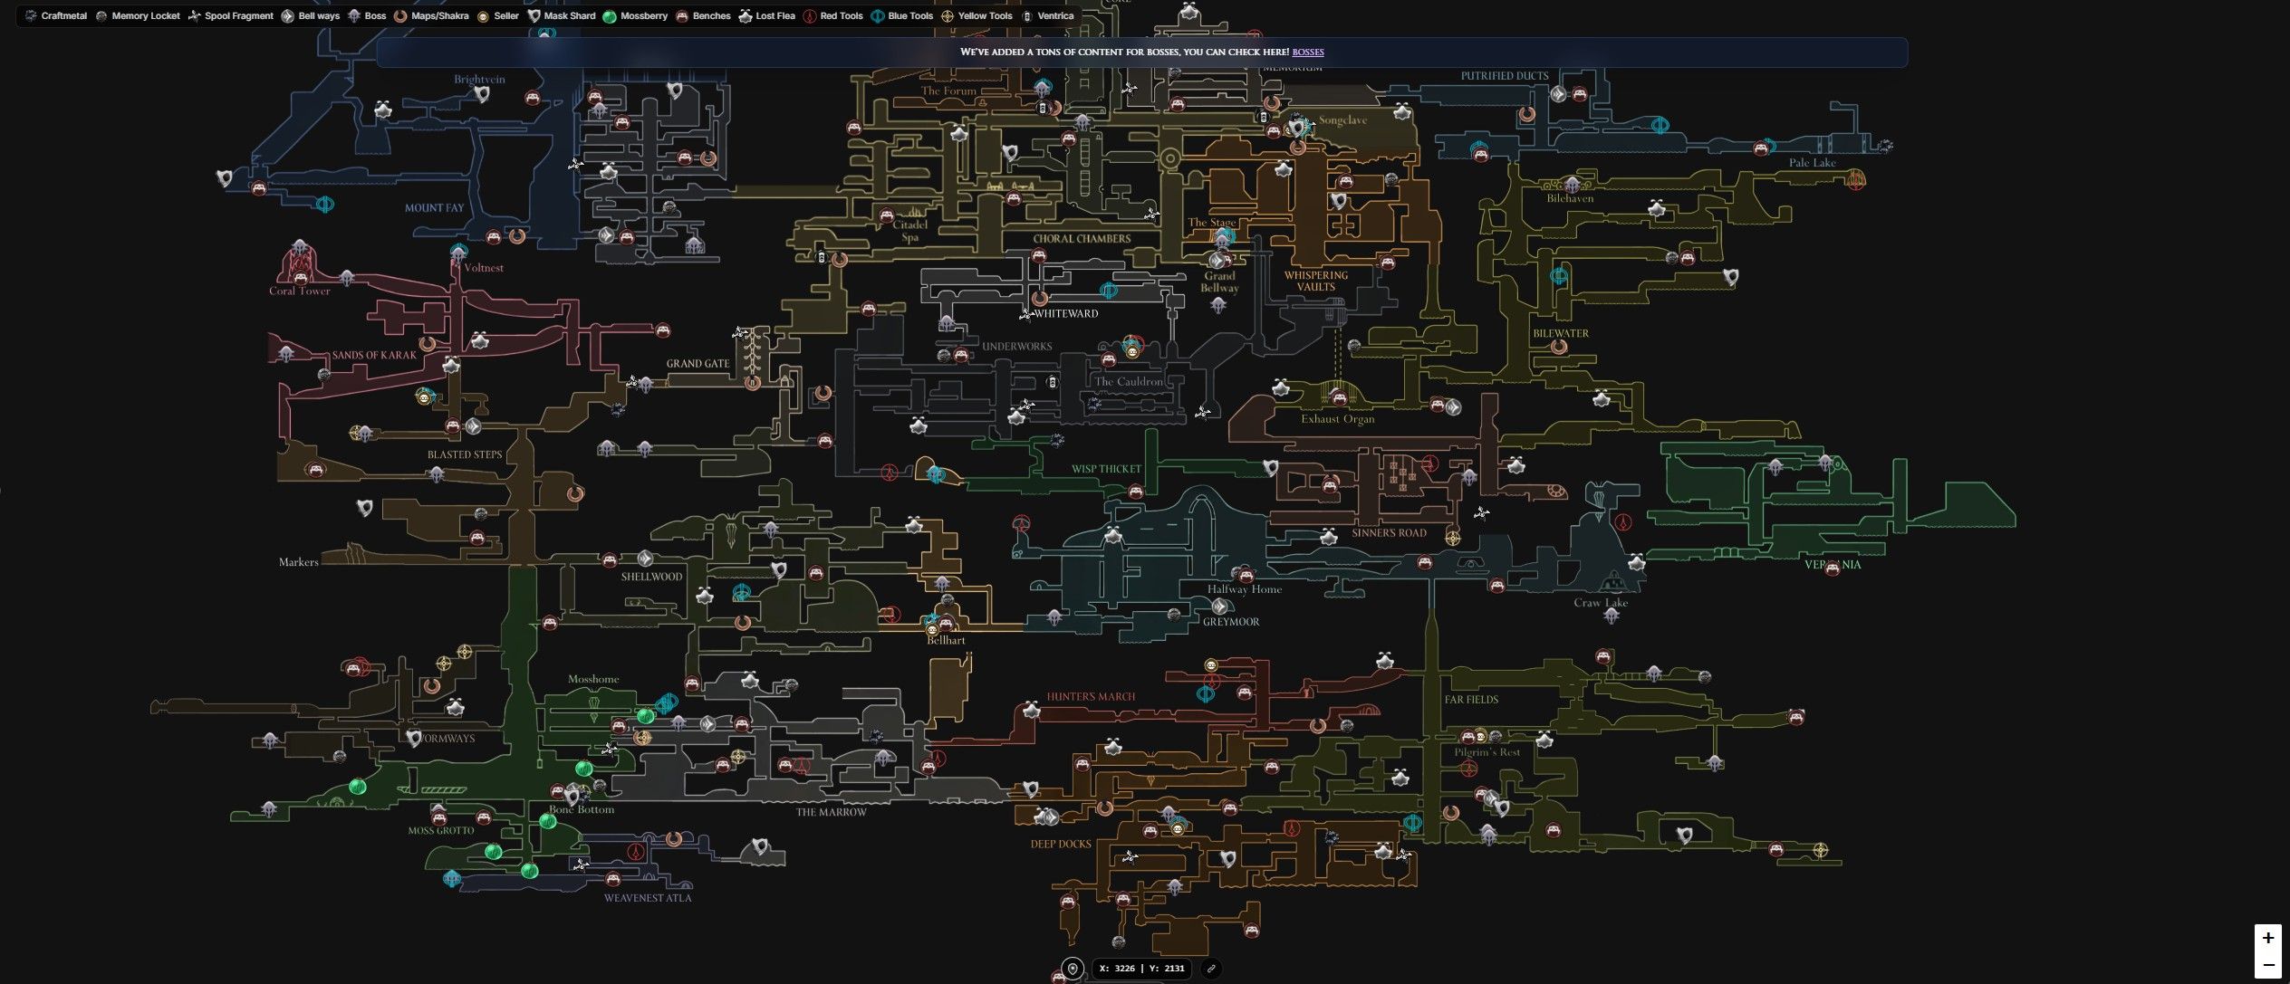Click the Mask Shard icon in the toolbar
The height and width of the screenshot is (984, 2290).
535,15
